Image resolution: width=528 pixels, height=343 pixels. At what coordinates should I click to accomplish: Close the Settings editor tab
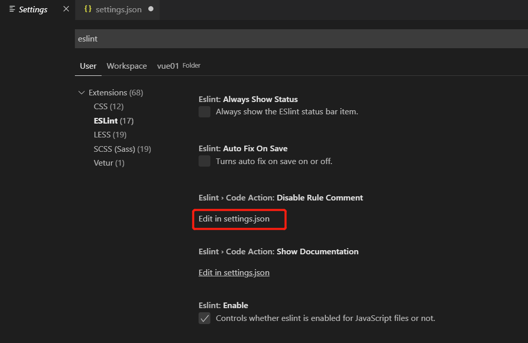66,9
